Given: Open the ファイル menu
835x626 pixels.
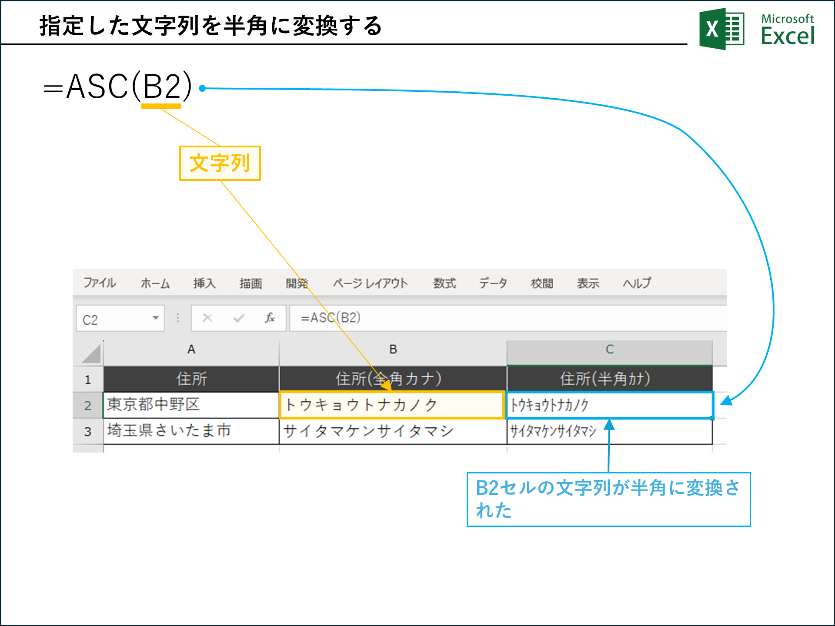Looking at the screenshot, I should pos(99,283).
